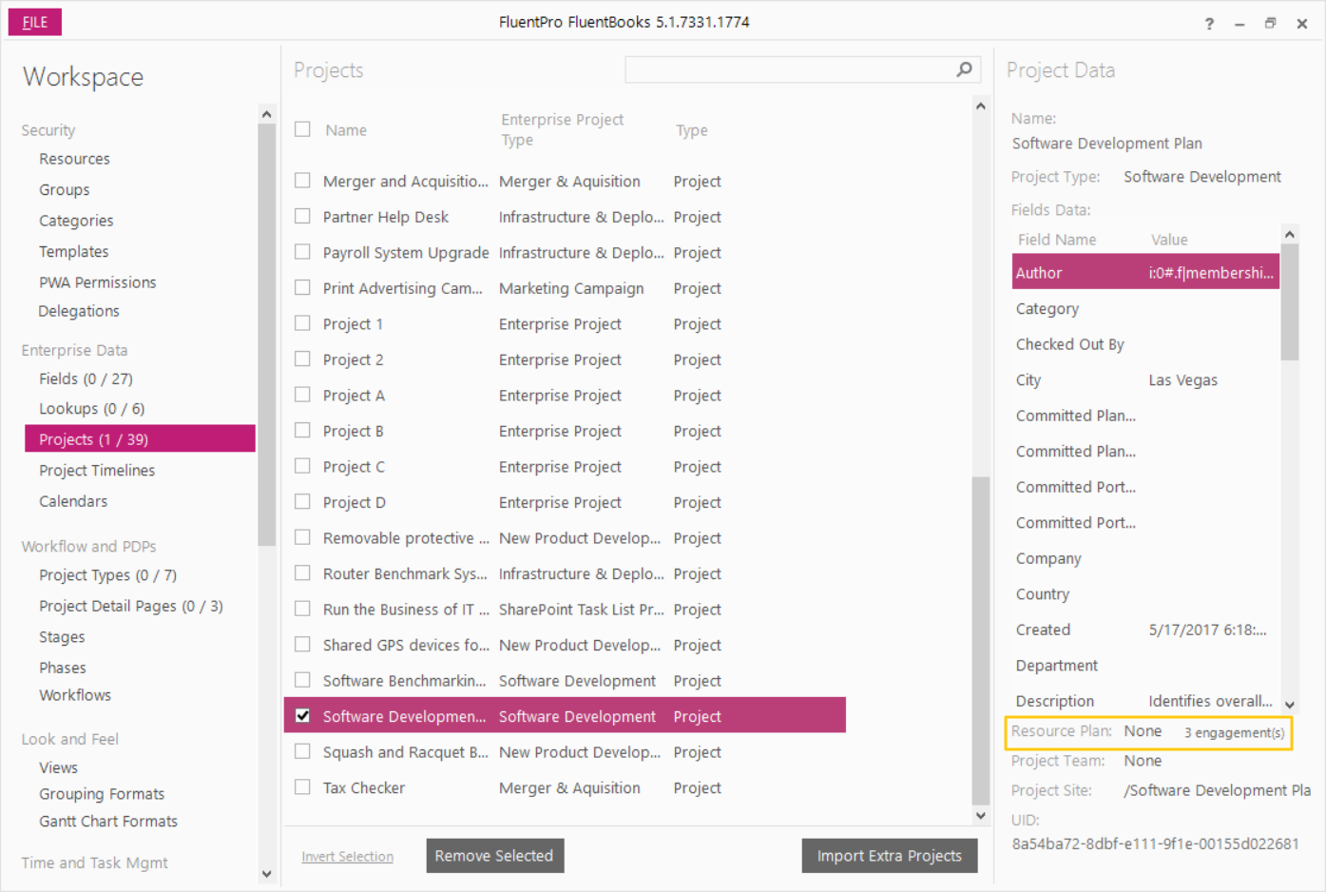Select Categories in the sidebar
Image resolution: width=1326 pixels, height=892 pixels.
[76, 221]
